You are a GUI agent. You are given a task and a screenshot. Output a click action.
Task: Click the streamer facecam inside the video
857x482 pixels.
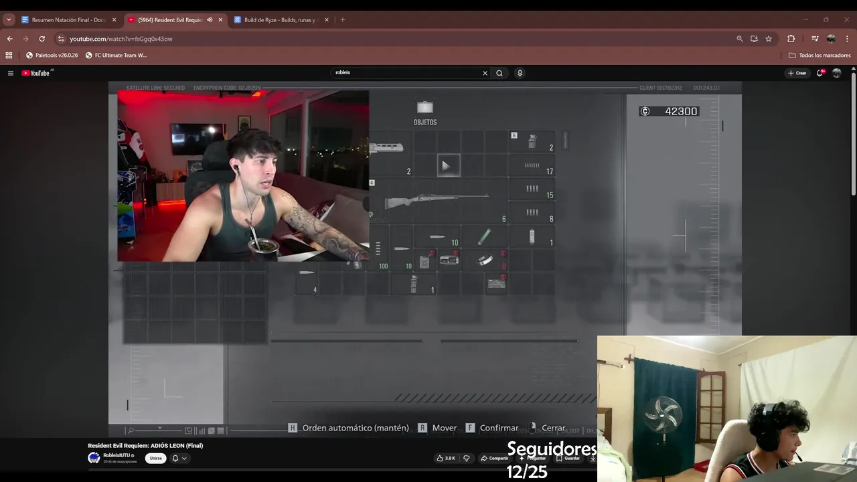point(243,176)
